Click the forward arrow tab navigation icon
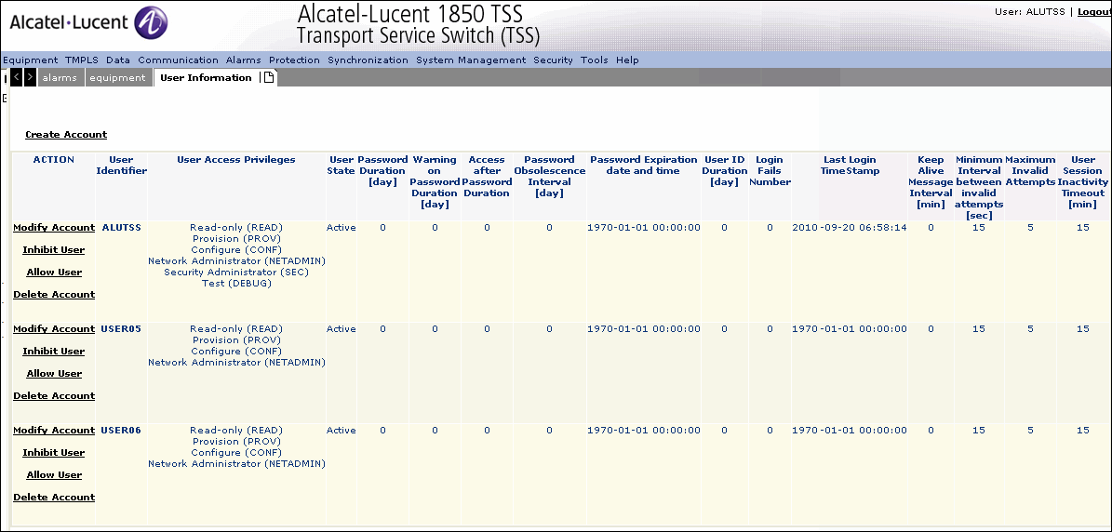This screenshot has width=1112, height=532. click(30, 78)
